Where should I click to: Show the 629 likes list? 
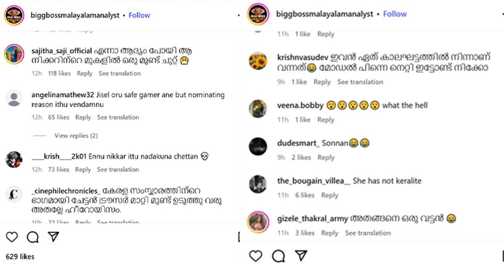20,256
